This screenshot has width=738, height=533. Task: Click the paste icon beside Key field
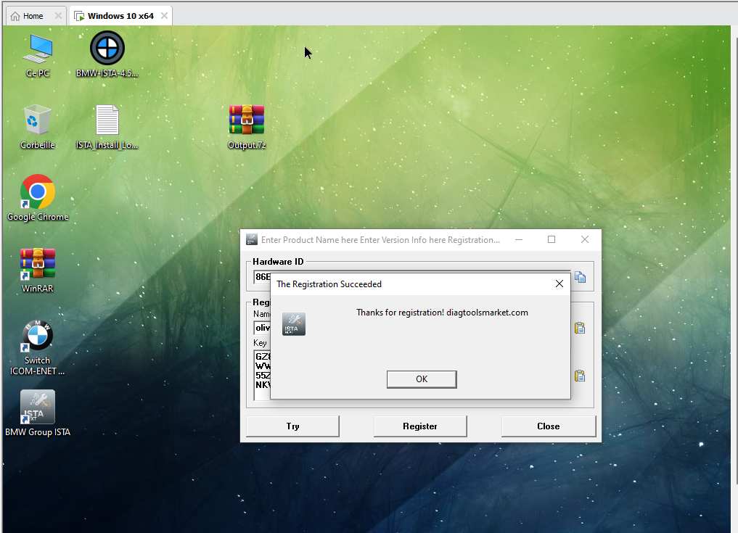coord(580,376)
